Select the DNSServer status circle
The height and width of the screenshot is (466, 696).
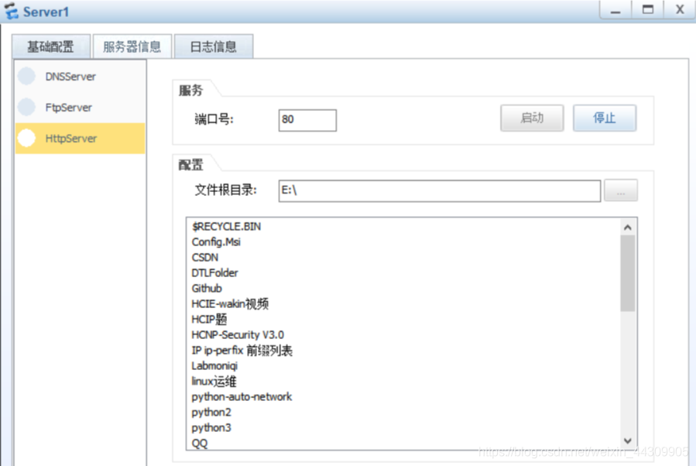(26, 76)
